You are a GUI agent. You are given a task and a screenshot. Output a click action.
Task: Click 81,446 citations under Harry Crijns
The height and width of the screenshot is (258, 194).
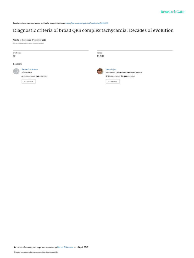click(128, 76)
